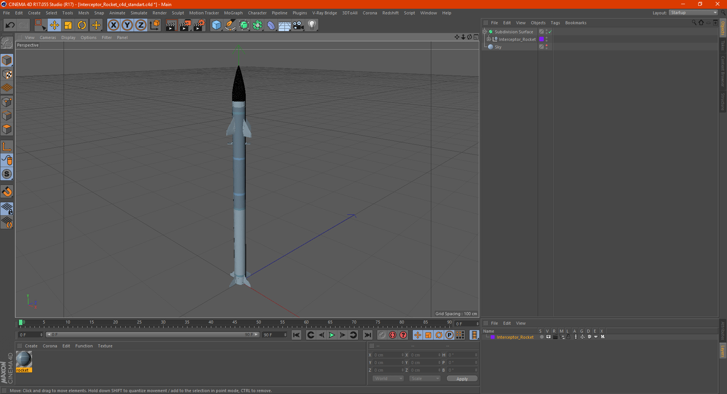Click the X position input field

388,355
